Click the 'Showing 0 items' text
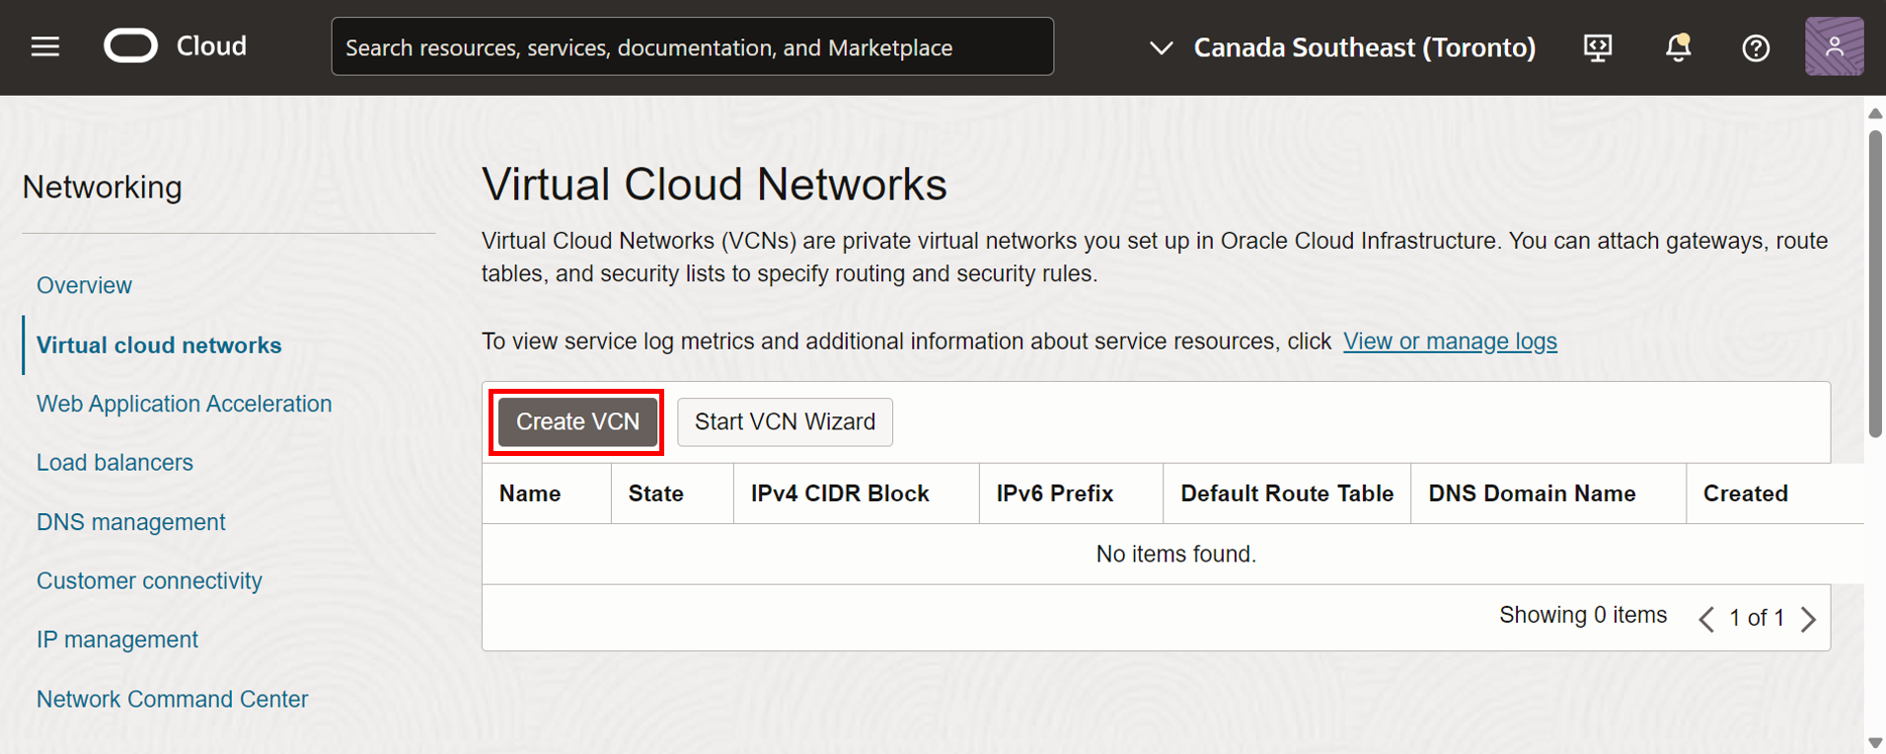1886x754 pixels. (x=1583, y=615)
